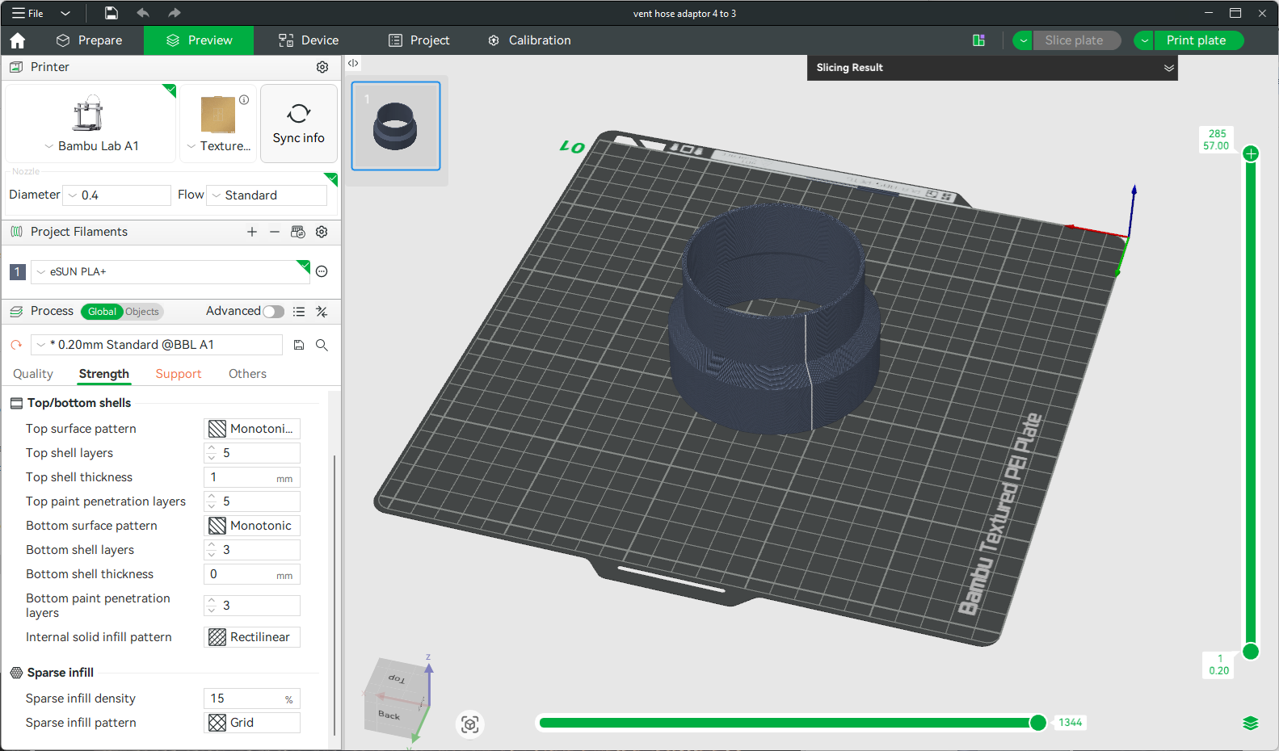The height and width of the screenshot is (751, 1279).
Task: Open the eSUN PLA+ filament dropdown
Action: [x=170, y=271]
